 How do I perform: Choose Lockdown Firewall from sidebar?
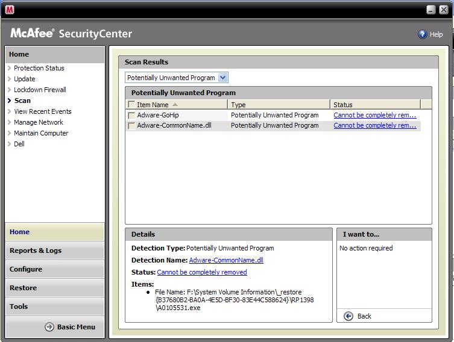click(x=40, y=90)
